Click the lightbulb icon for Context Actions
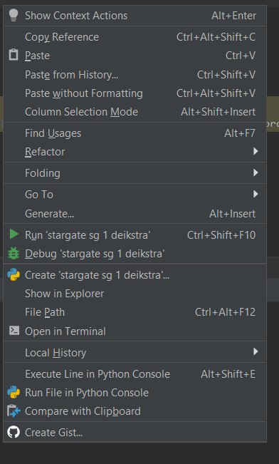Viewport: 279px width, 464px height. click(x=14, y=15)
